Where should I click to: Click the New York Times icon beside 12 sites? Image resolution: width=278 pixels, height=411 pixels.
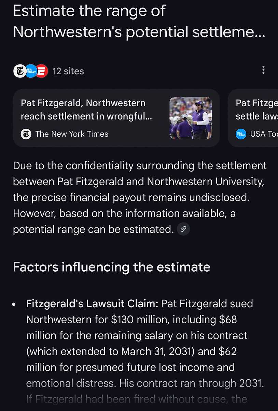(x=19, y=71)
